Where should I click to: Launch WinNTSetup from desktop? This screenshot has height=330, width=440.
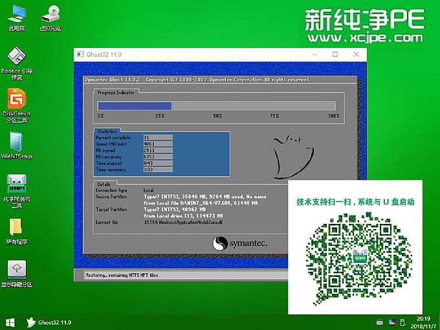point(17,146)
